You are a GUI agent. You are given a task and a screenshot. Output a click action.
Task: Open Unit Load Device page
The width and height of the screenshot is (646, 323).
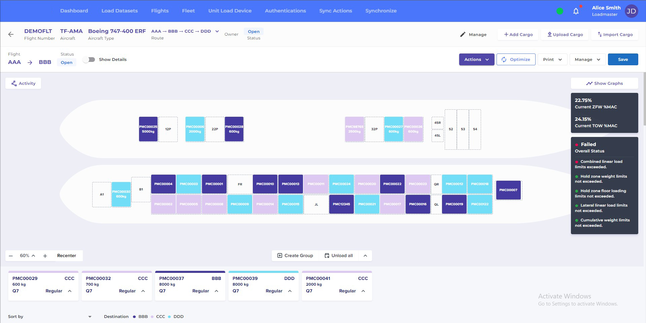click(230, 11)
